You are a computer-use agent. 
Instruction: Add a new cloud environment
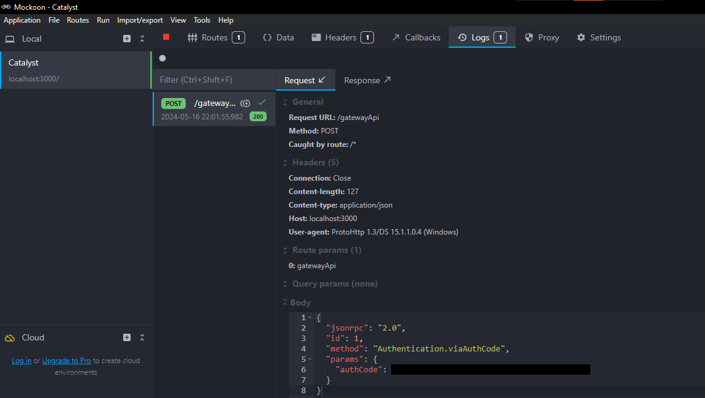pyautogui.click(x=127, y=337)
